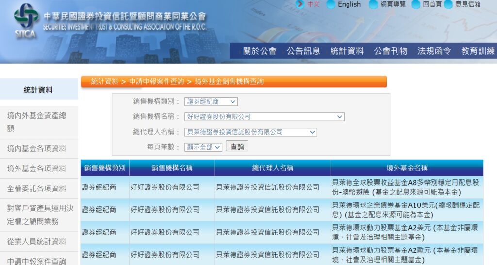
Task: Open the 法規函令 menu
Action: pos(434,51)
